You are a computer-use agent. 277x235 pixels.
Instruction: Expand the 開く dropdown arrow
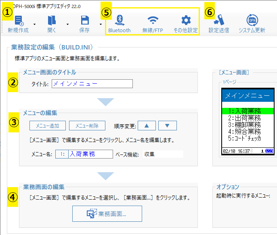67,24
